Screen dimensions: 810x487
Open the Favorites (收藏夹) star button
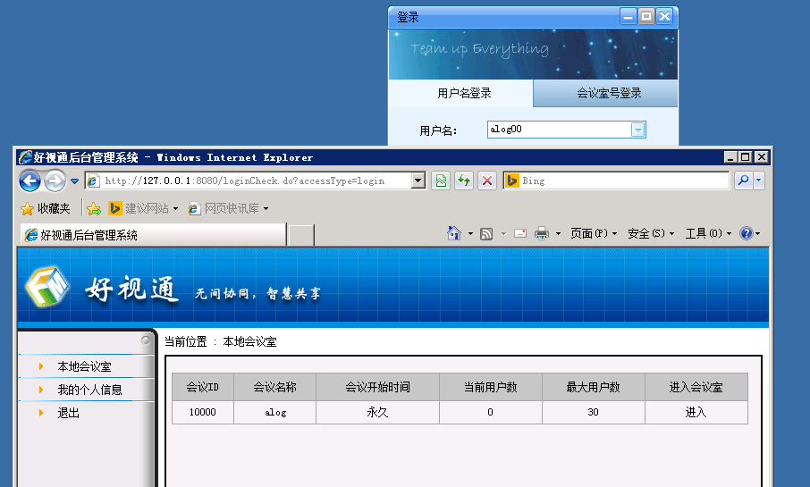pyautogui.click(x=45, y=208)
